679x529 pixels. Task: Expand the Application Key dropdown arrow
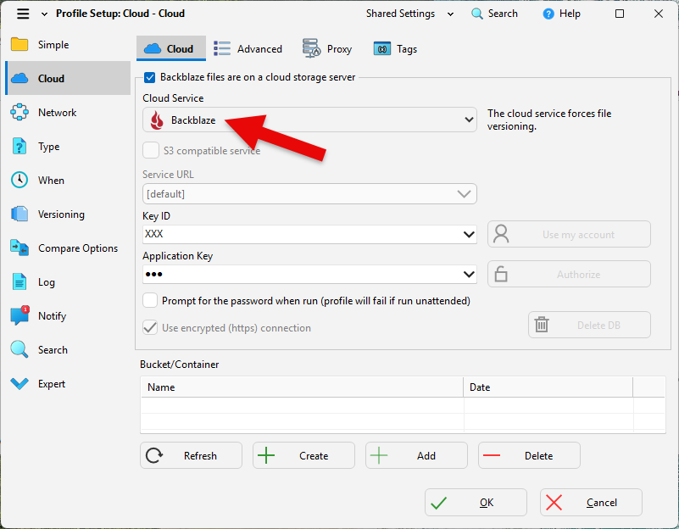(x=469, y=274)
